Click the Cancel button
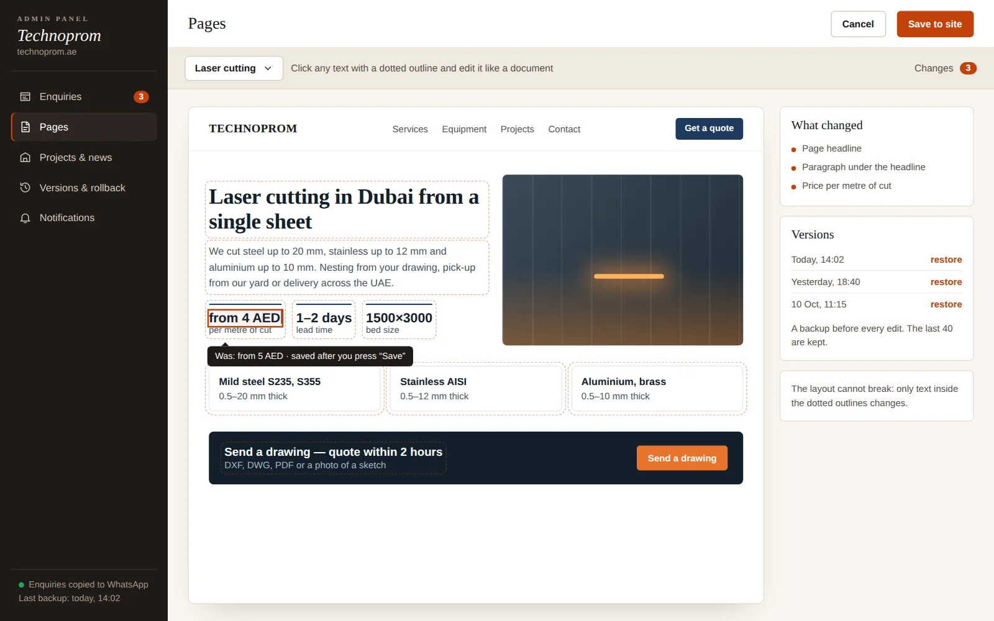This screenshot has width=994, height=621. tap(858, 24)
